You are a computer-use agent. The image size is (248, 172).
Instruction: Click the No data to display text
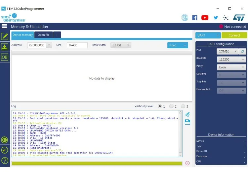[x=102, y=78]
